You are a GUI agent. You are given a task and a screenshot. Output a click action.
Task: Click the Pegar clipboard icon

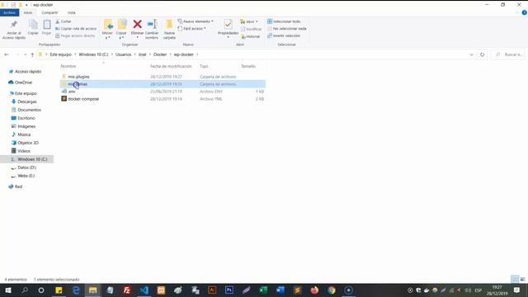pos(46,25)
